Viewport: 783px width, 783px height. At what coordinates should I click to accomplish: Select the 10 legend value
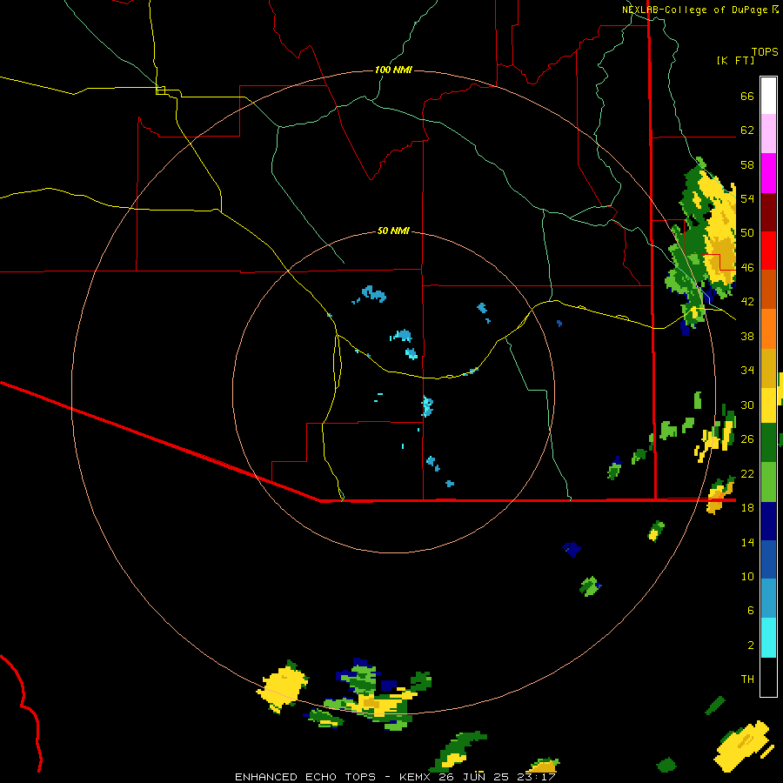tap(747, 576)
